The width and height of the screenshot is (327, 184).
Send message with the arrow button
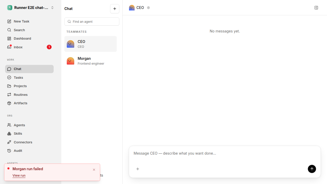[312, 169]
